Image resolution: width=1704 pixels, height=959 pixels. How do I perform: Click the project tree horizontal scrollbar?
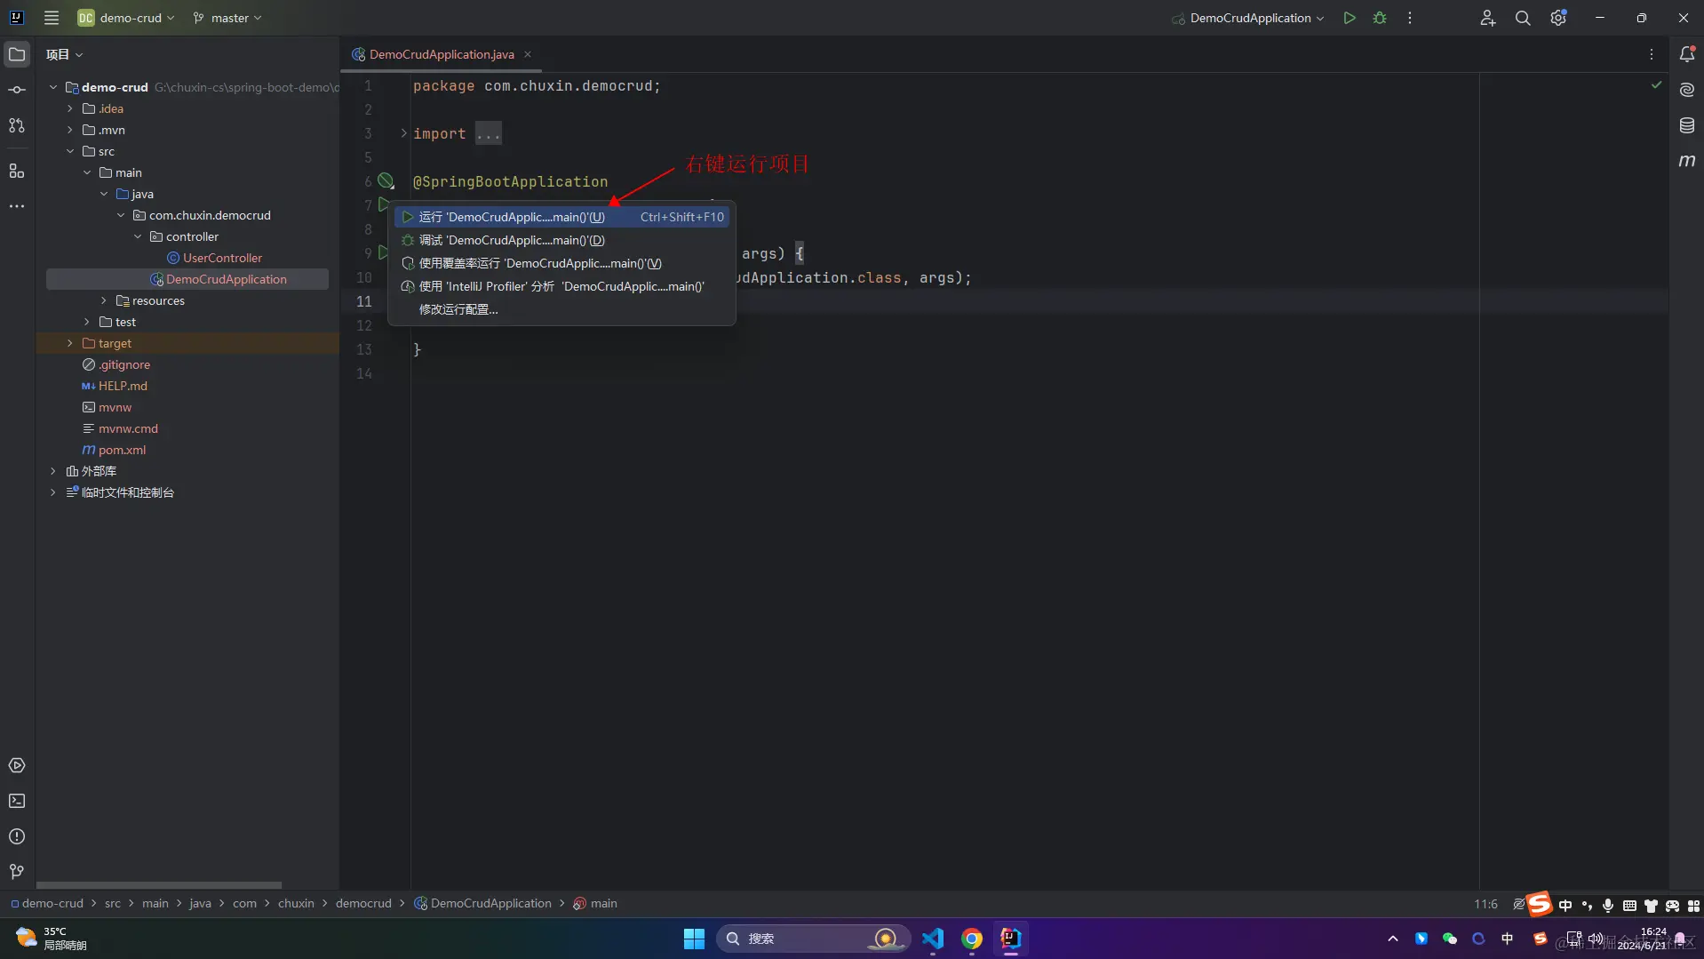[159, 885]
